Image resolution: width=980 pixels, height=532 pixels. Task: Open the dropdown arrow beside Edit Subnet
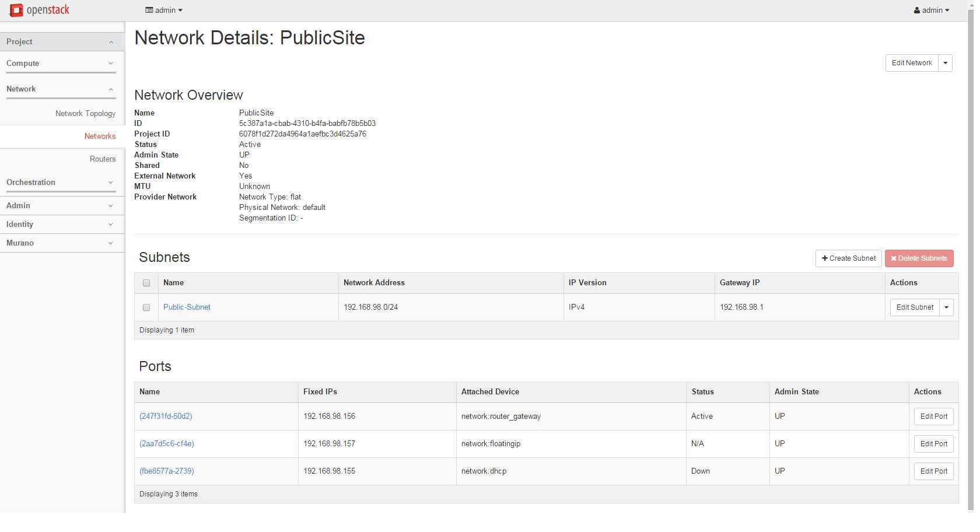(947, 307)
